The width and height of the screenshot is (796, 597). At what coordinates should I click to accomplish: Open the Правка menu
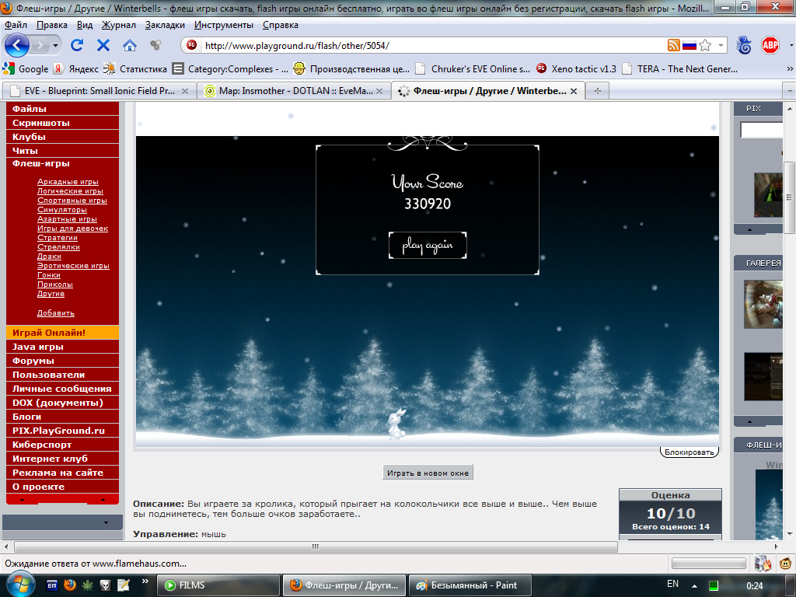pos(52,25)
